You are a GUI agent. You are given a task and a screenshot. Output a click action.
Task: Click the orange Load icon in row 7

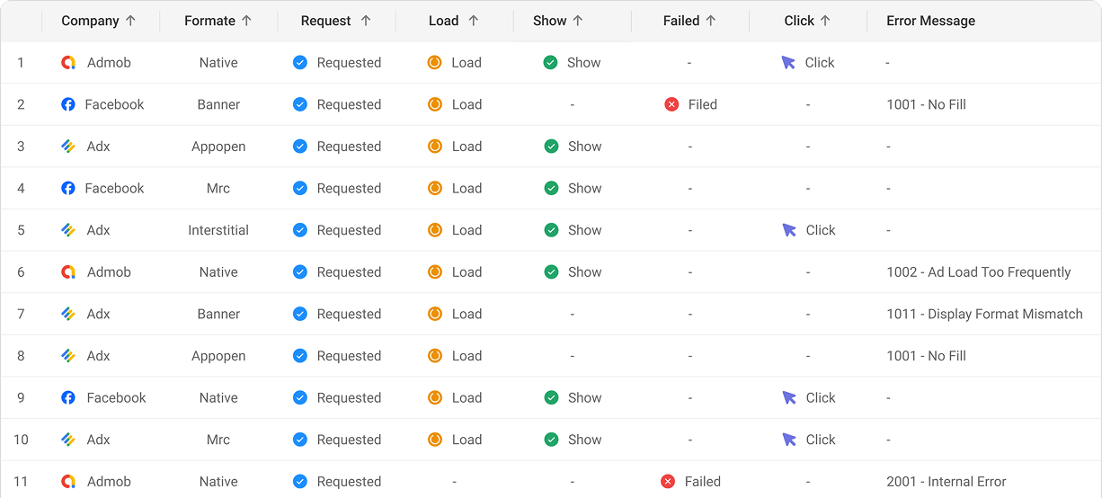pos(434,314)
